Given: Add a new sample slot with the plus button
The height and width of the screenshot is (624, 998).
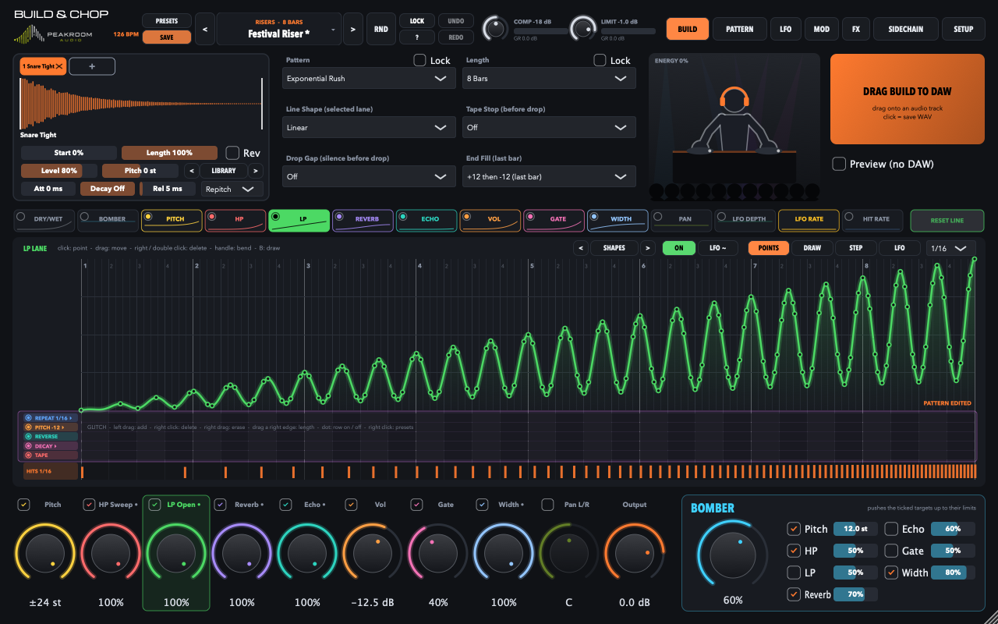Looking at the screenshot, I should (x=92, y=66).
